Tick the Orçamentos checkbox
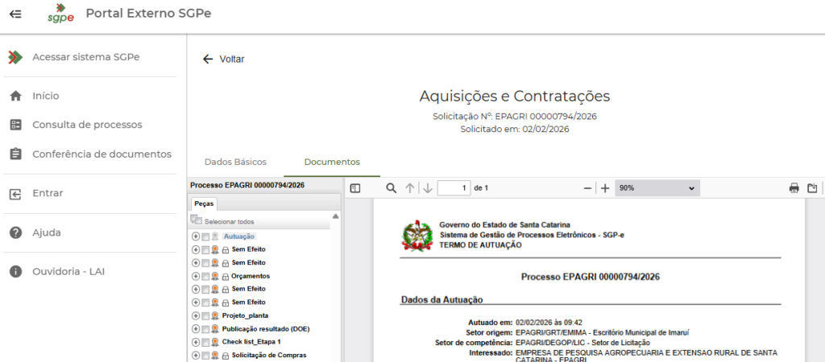Screen dimensions: 825x362 tap(205, 276)
